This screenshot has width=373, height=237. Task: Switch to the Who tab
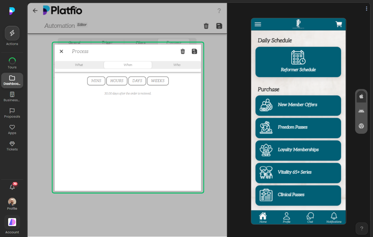(177, 65)
